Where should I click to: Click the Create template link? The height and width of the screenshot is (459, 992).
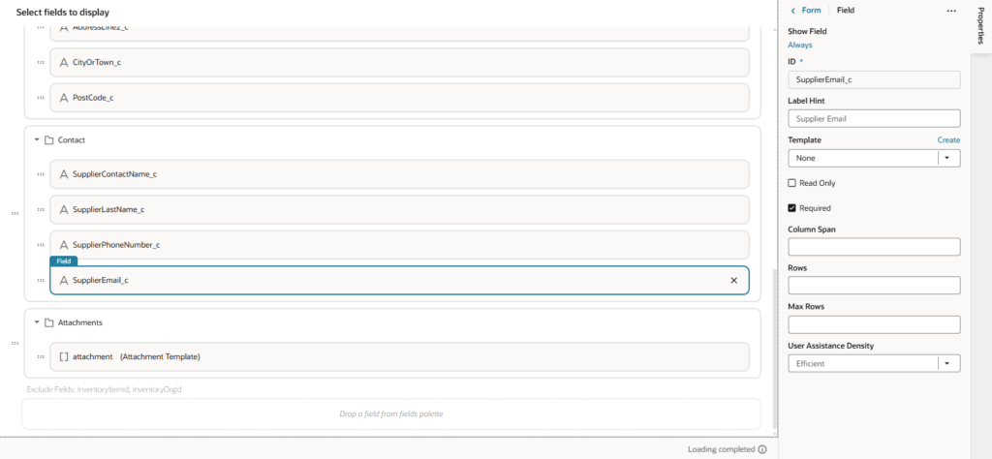pyautogui.click(x=948, y=140)
